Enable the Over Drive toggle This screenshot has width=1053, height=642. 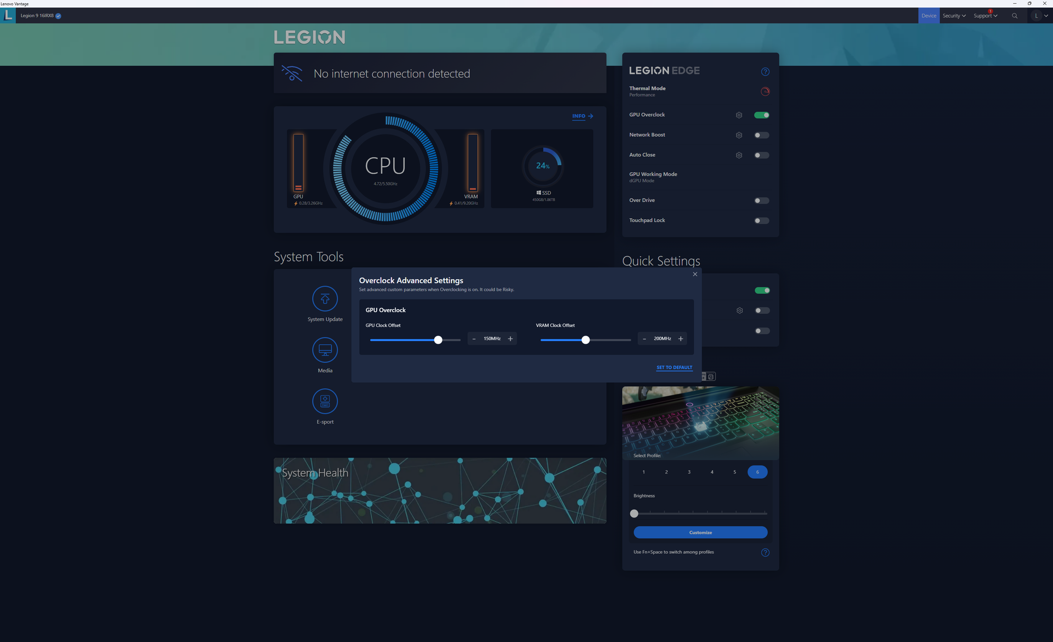(761, 201)
